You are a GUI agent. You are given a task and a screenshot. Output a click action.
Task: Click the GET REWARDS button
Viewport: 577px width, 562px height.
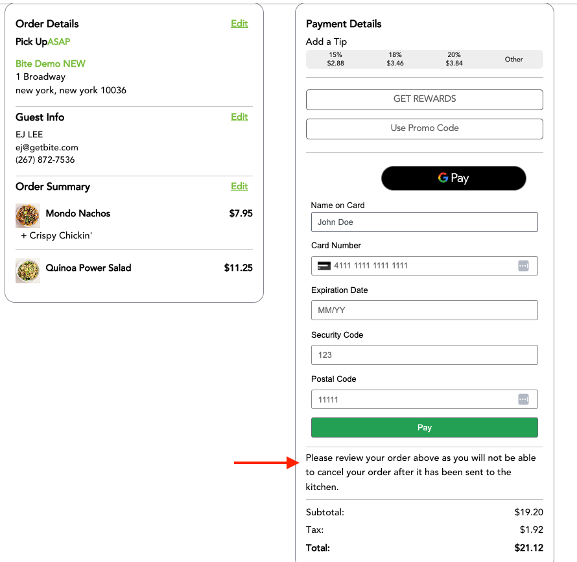(x=424, y=99)
